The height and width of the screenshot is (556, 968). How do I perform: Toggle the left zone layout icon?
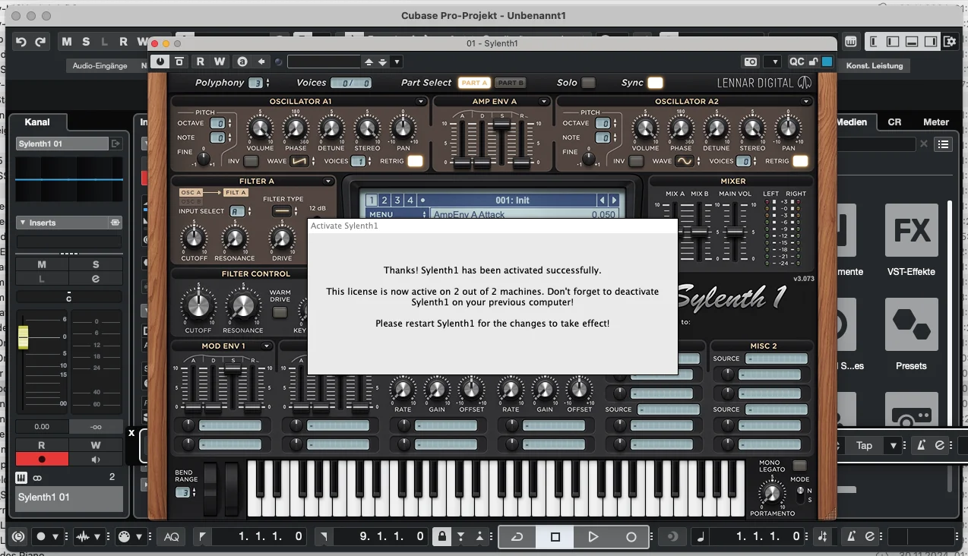point(894,42)
